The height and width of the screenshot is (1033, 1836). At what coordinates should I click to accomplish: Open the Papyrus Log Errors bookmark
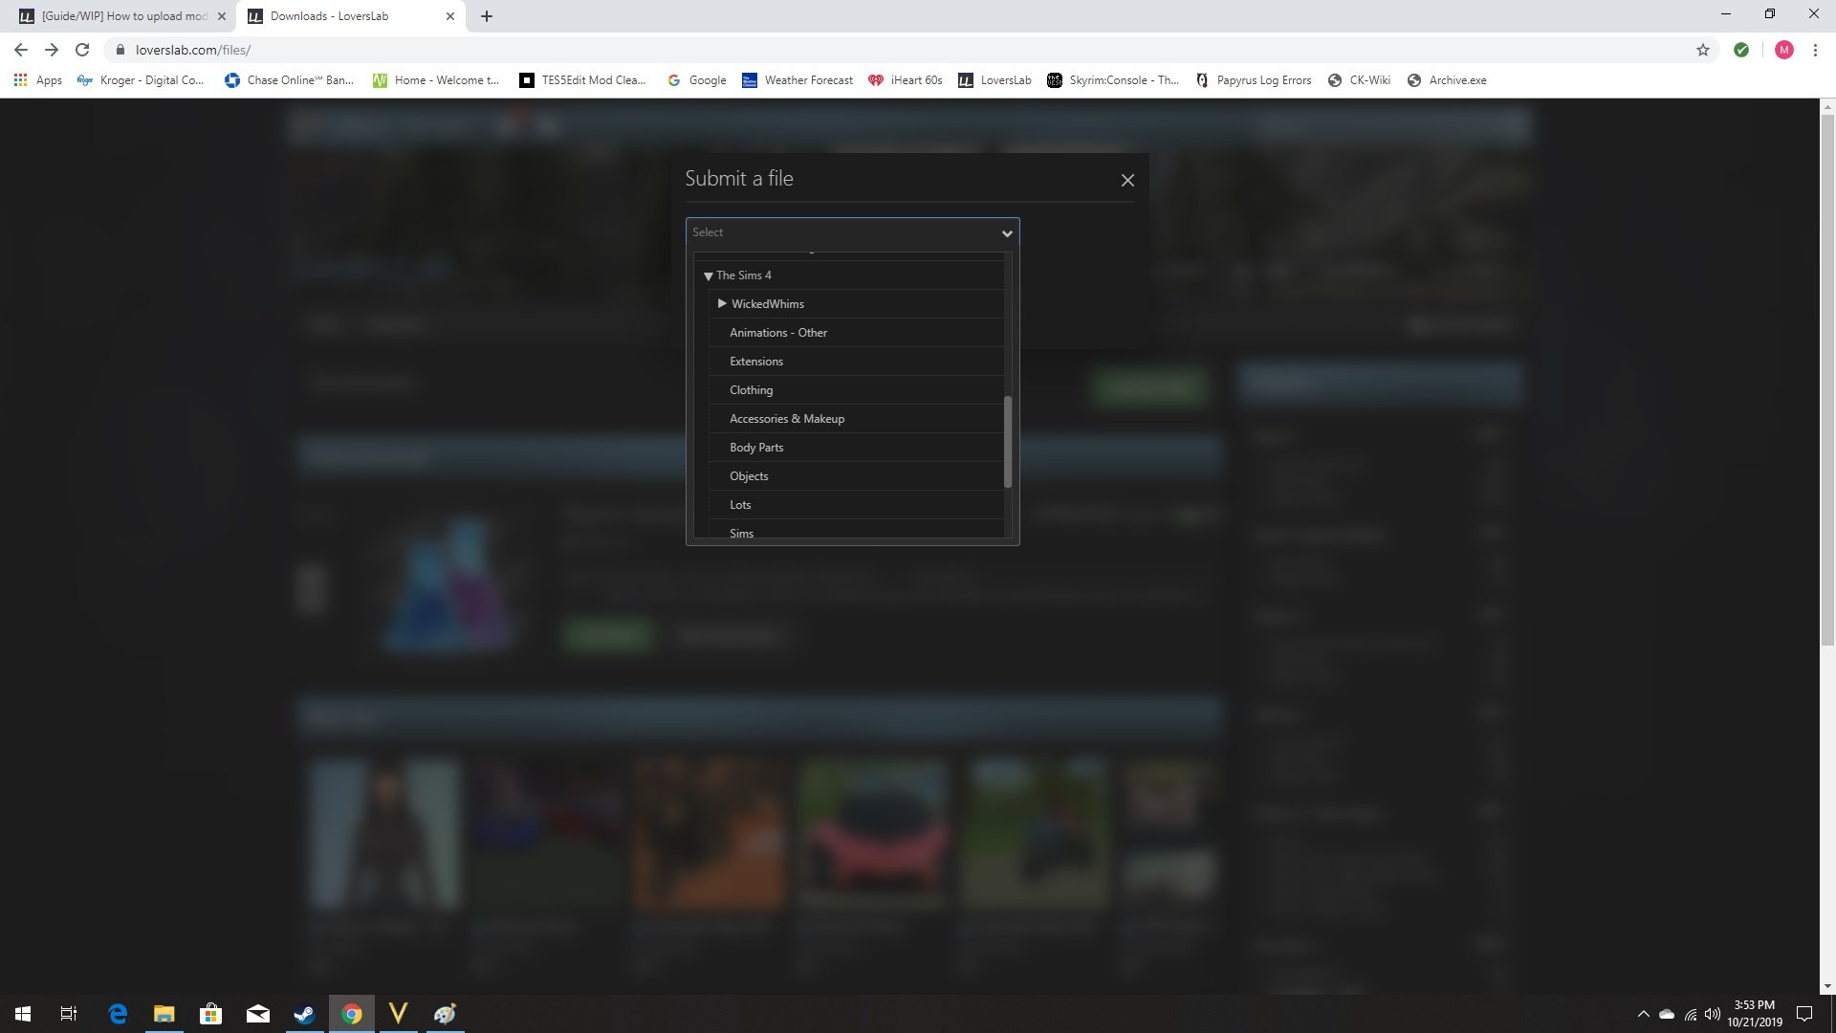click(x=1254, y=80)
